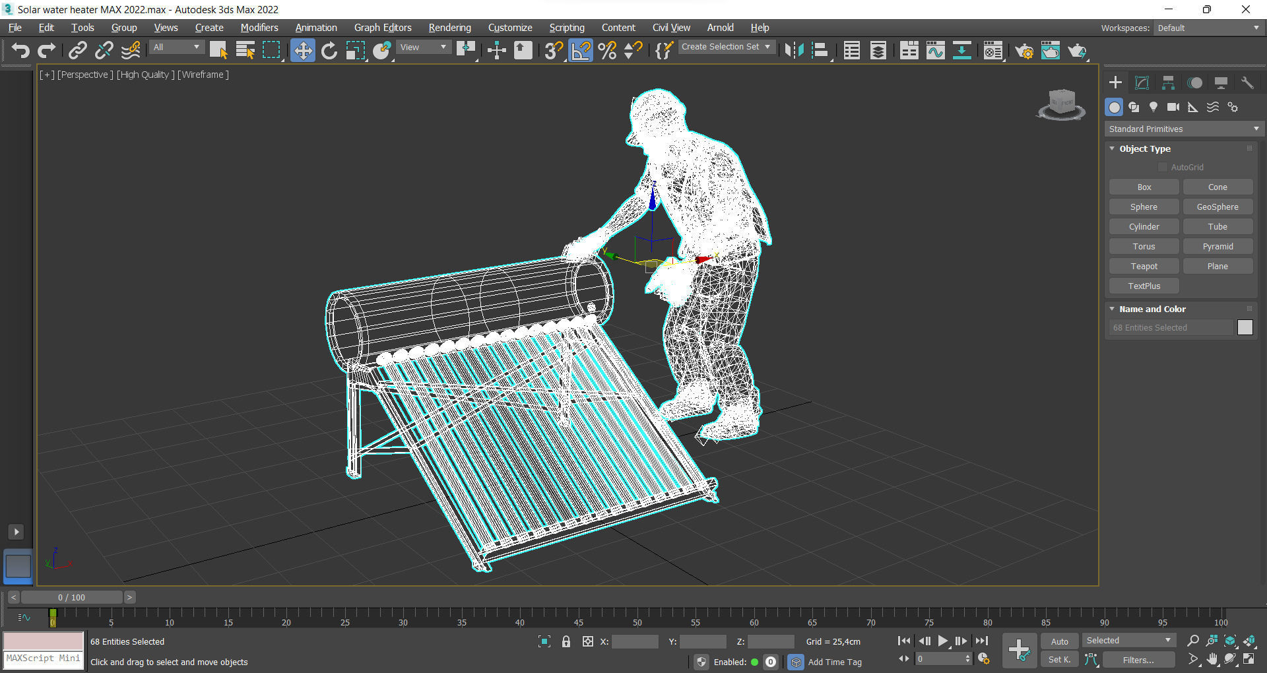1267x673 pixels.
Task: Activate the Select and Move tool
Action: [x=303, y=50]
